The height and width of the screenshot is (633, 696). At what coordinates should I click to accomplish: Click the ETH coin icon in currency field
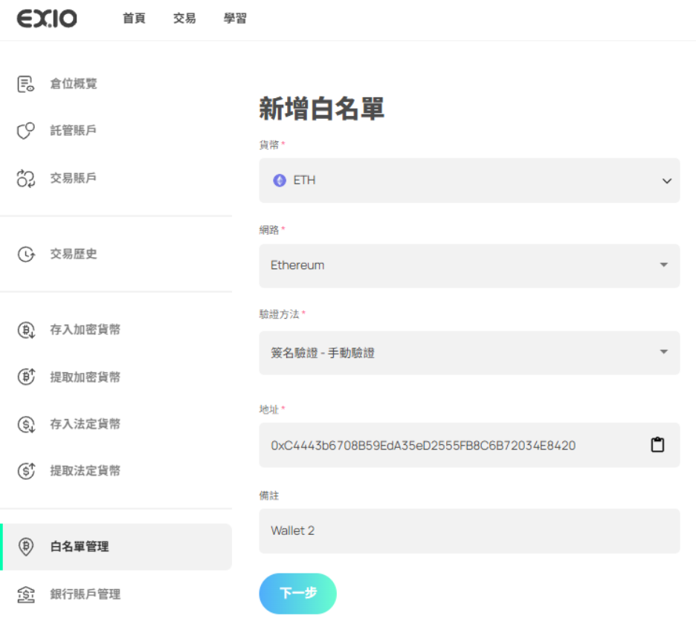pos(280,181)
